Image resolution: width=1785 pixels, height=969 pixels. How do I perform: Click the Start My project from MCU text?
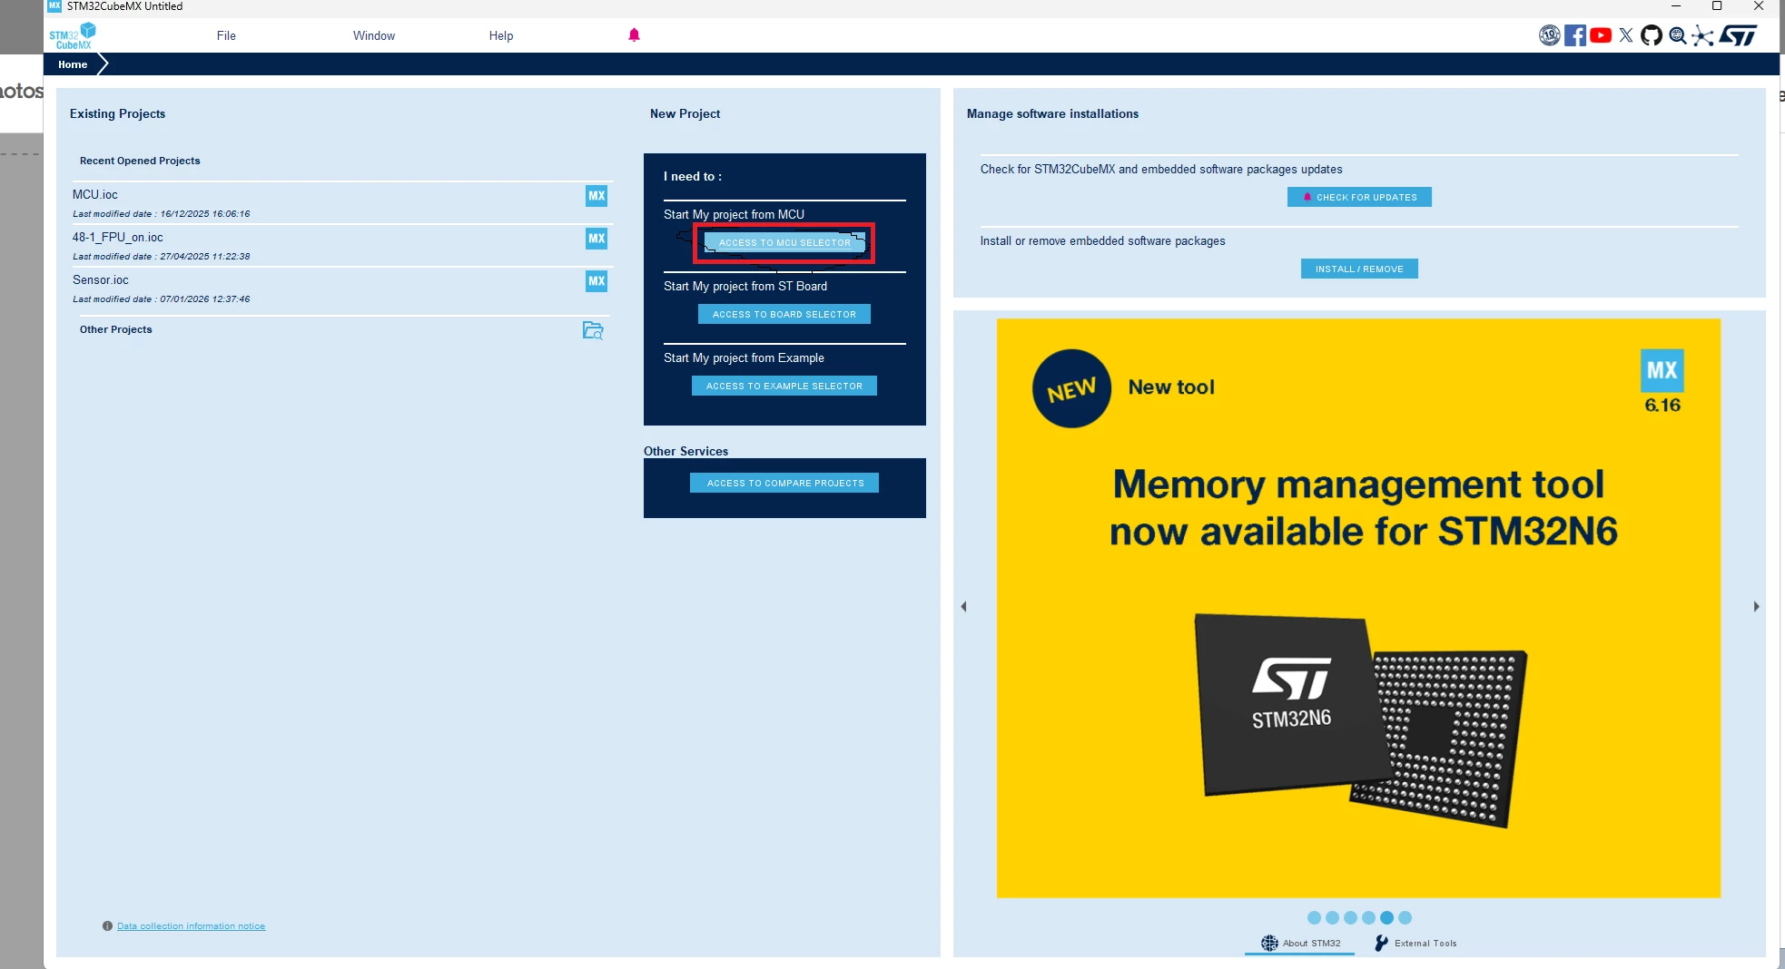pyautogui.click(x=734, y=215)
